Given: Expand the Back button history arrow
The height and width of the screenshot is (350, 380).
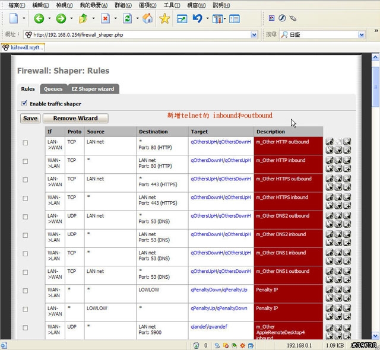Looking at the screenshot, I should [x=49, y=18].
